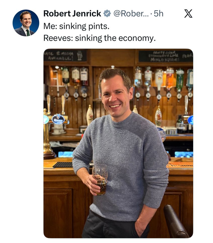Viewport: 213px width, 243px height.
Task: Click the word 'Reeves' in the tweet
Action: click(x=58, y=38)
